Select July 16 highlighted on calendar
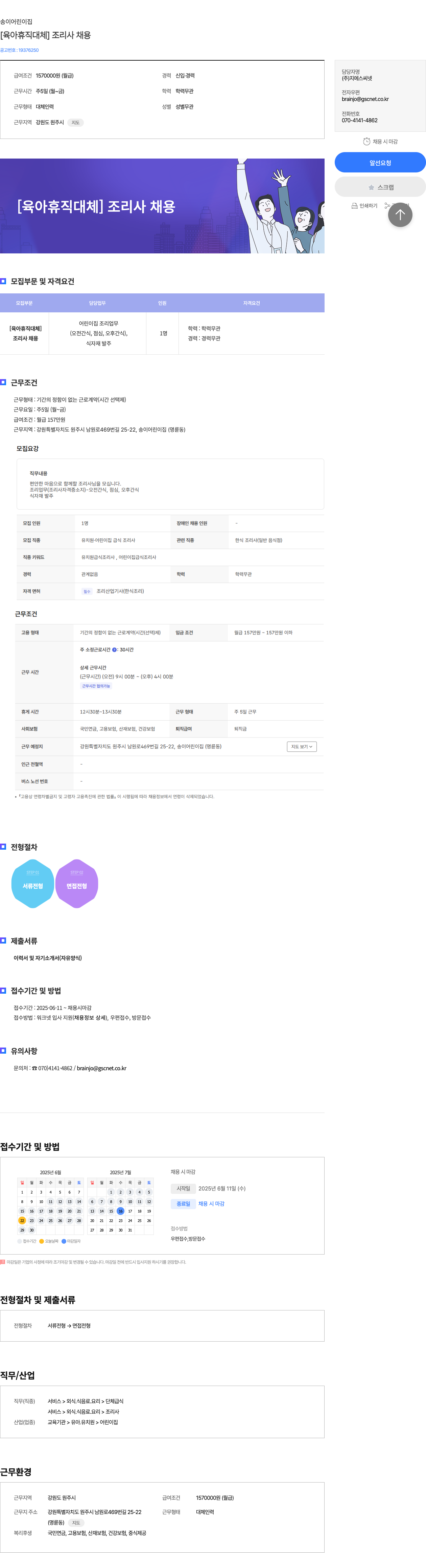426x1553 pixels. [x=120, y=1210]
